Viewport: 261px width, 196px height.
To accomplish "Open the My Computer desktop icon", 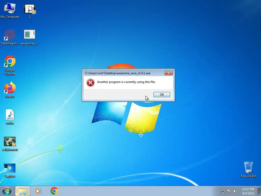I will tap(10, 10).
